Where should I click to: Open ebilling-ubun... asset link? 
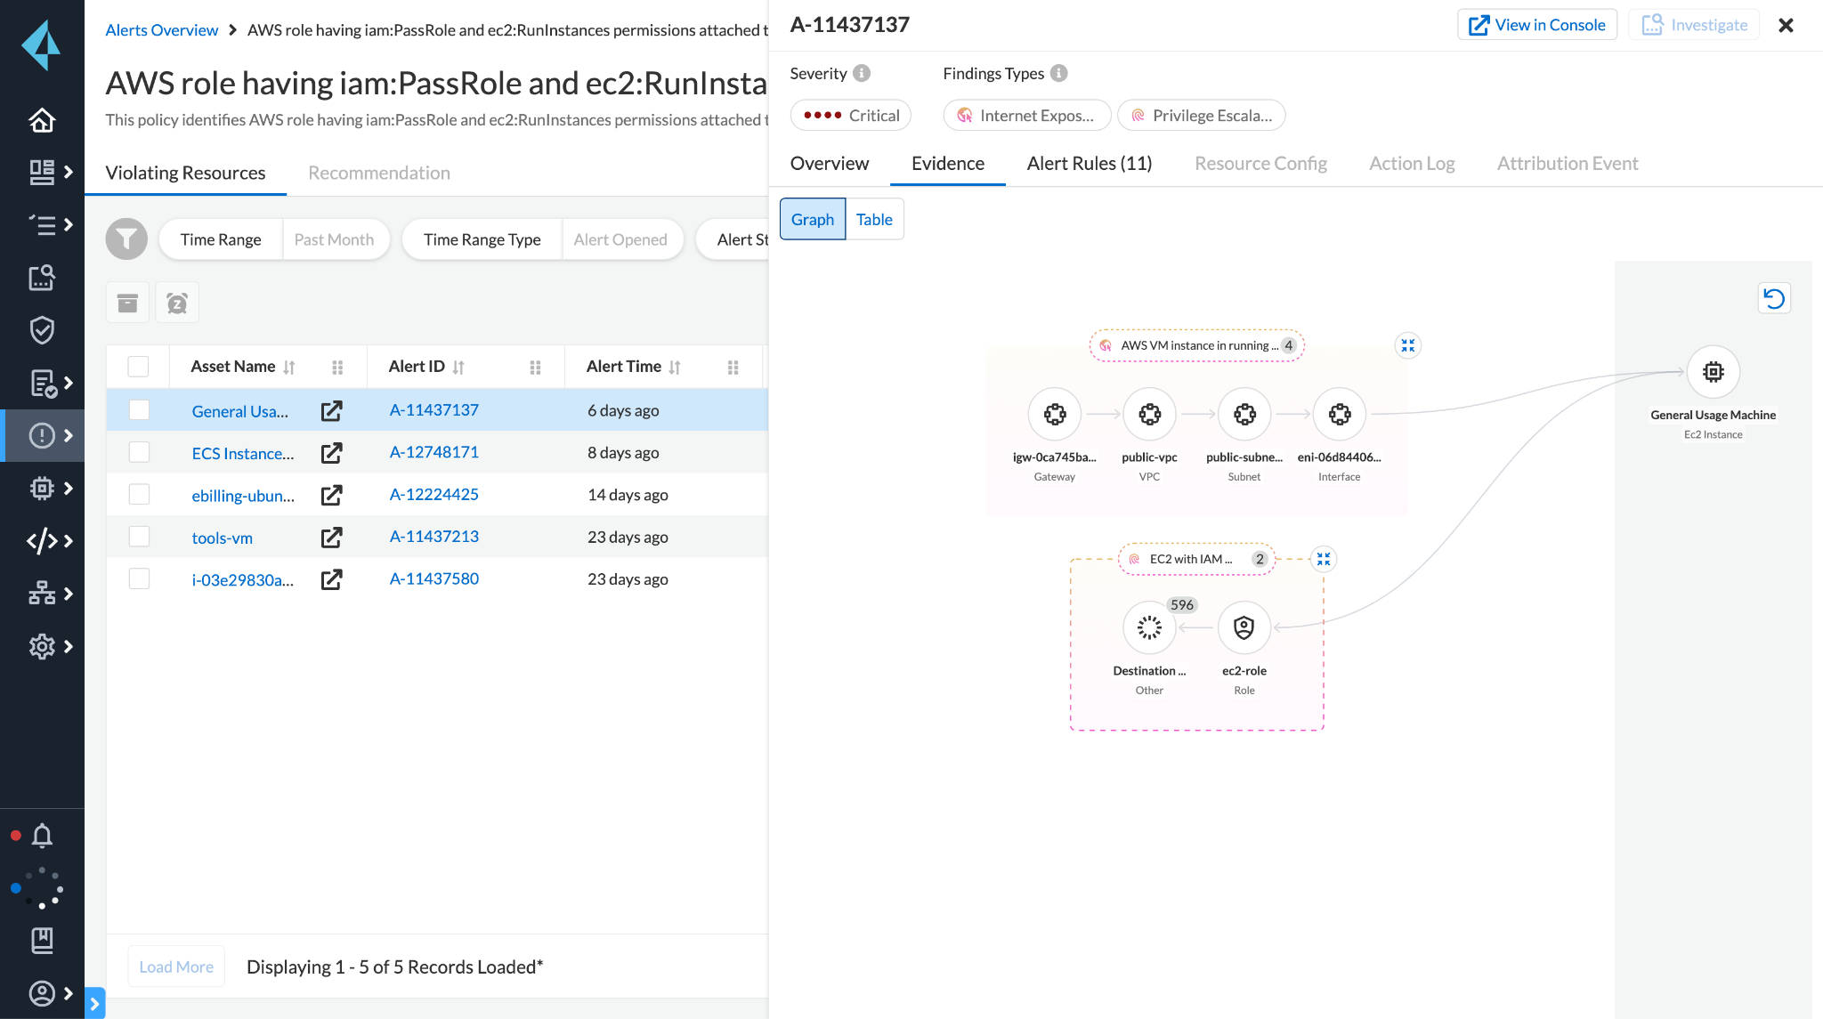(x=243, y=496)
